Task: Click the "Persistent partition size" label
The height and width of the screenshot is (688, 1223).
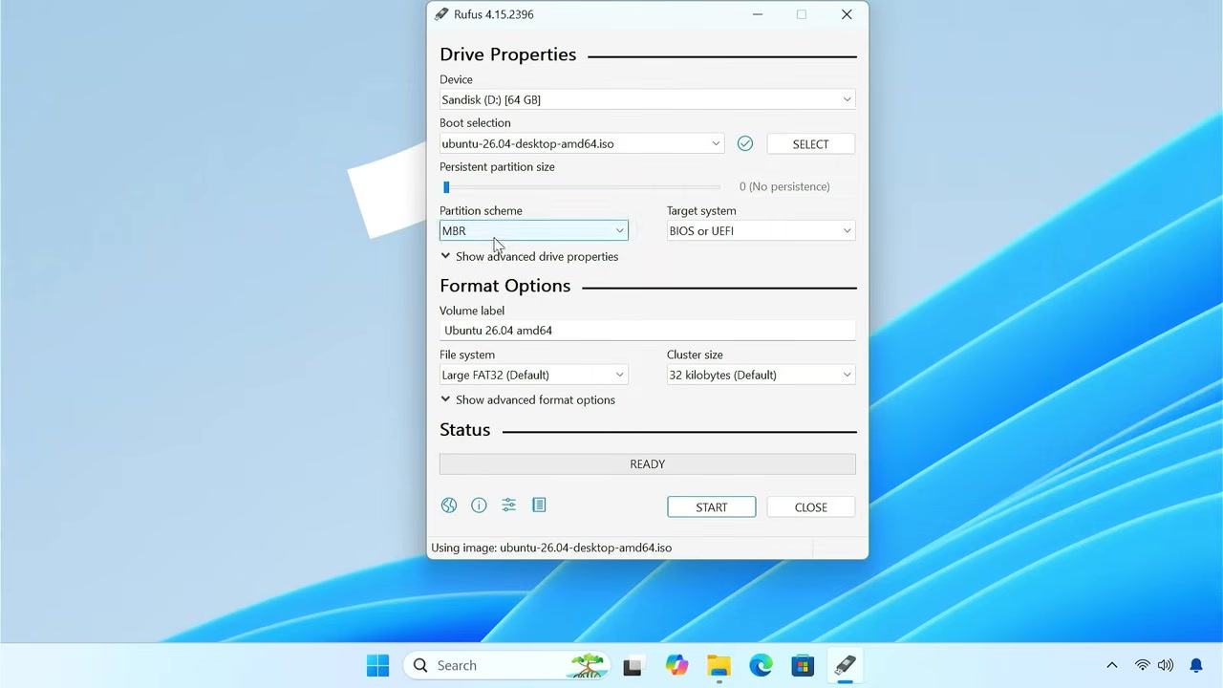Action: [x=497, y=166]
